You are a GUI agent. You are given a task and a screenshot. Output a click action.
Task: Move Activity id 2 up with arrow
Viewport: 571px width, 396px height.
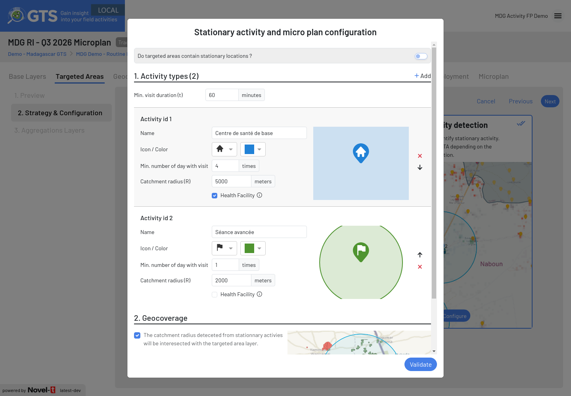click(x=420, y=255)
